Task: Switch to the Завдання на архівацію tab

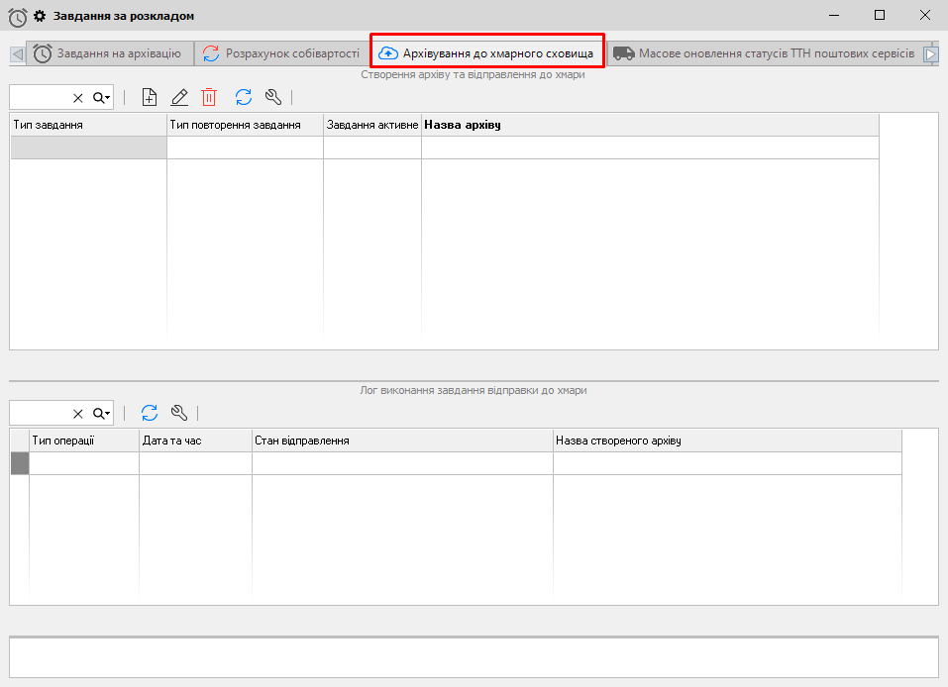Action: (107, 53)
